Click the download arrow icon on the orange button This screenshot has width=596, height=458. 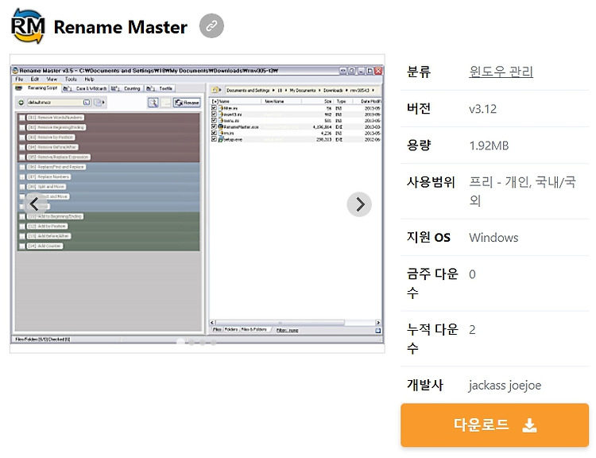(529, 425)
